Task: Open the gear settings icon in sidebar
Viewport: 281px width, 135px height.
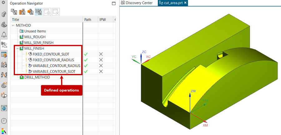Action: pyautogui.click(x=3, y=2)
